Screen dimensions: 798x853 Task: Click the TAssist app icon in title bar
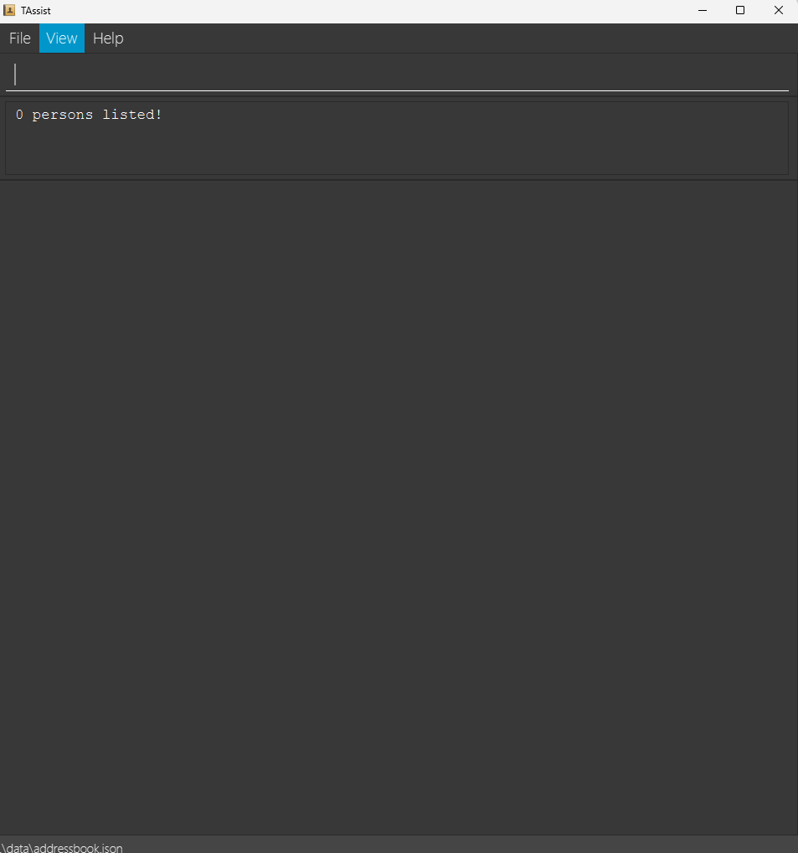(9, 10)
